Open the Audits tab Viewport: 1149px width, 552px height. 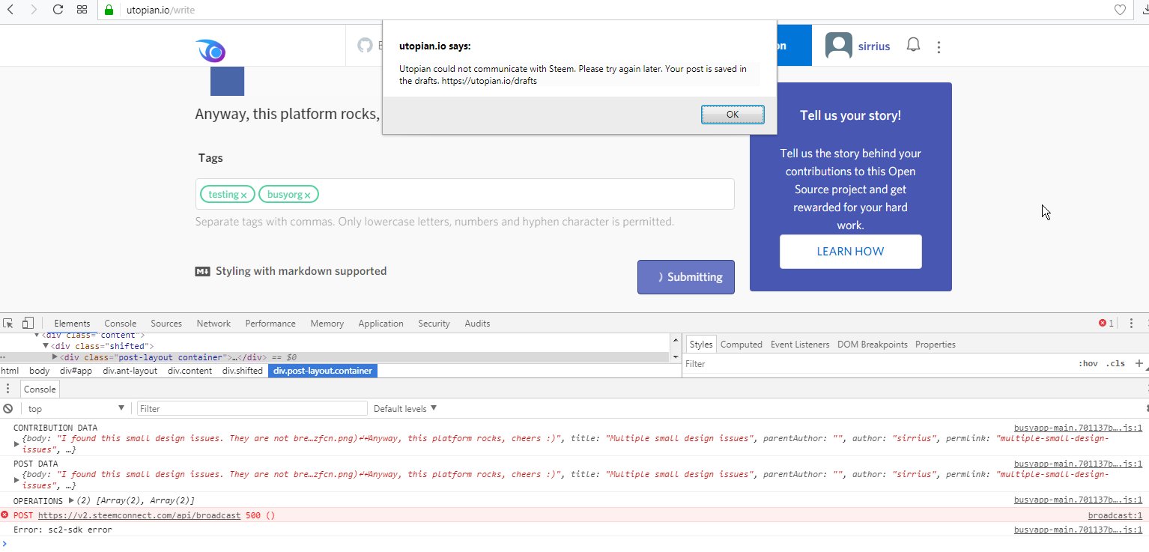[477, 324]
